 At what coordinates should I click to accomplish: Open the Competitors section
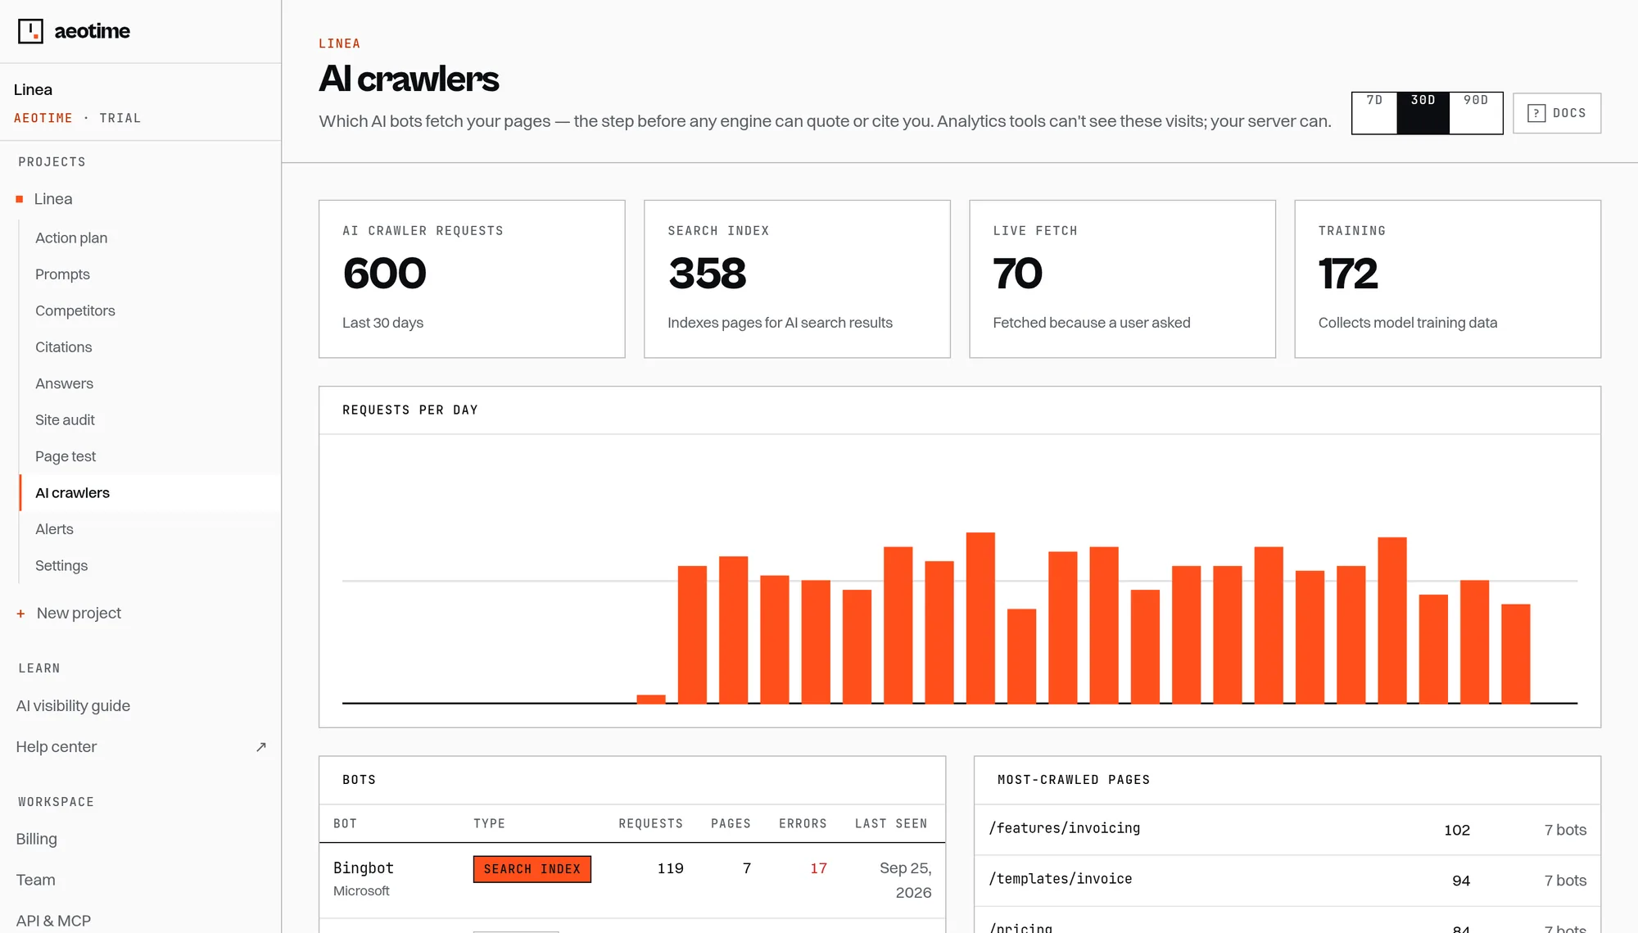75,310
